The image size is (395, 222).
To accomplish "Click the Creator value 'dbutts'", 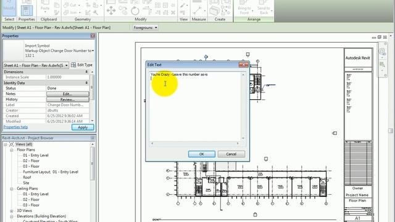I will click(x=67, y=110).
